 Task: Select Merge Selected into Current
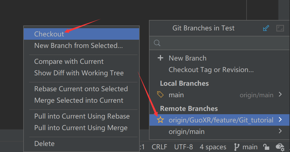point(79,101)
